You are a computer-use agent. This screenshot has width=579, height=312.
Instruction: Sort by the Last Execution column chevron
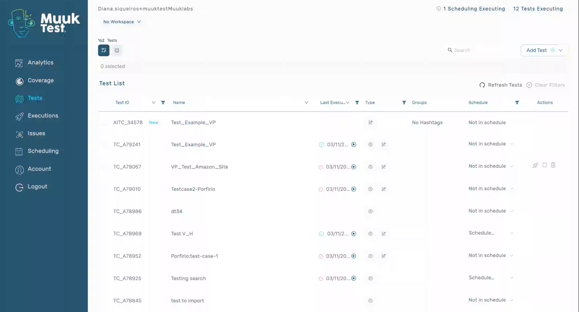pyautogui.click(x=348, y=103)
